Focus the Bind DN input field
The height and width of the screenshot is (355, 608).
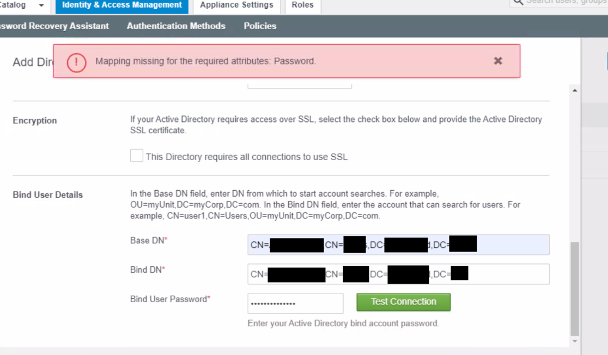tap(507, 274)
